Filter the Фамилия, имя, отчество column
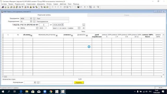167x94 pixels. (x=57, y=36)
